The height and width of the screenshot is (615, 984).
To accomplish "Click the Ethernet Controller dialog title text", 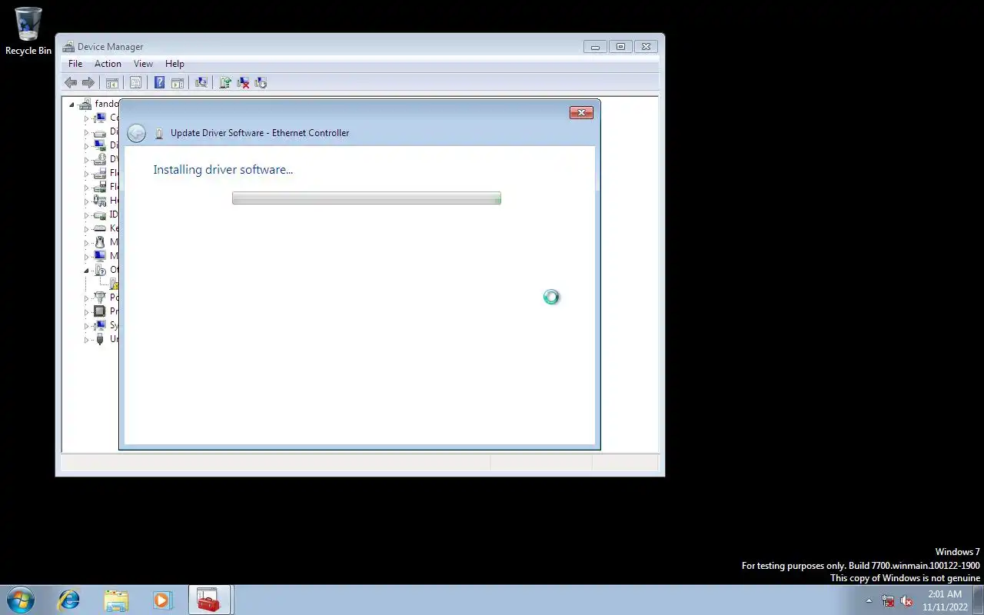I will click(x=260, y=133).
